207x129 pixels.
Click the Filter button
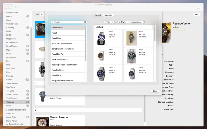click(x=108, y=22)
